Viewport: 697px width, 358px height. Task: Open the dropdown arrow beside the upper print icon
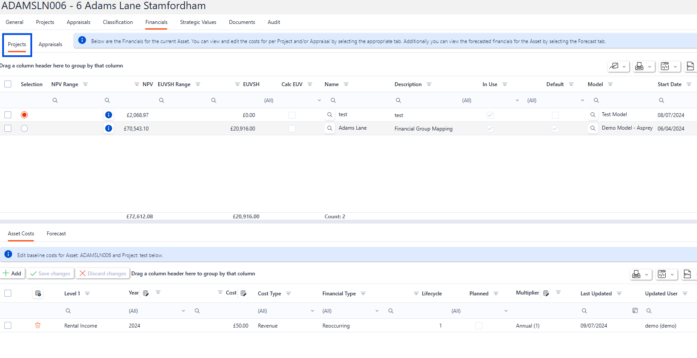pyautogui.click(x=650, y=67)
